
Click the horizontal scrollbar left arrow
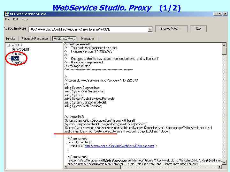(x=66, y=167)
